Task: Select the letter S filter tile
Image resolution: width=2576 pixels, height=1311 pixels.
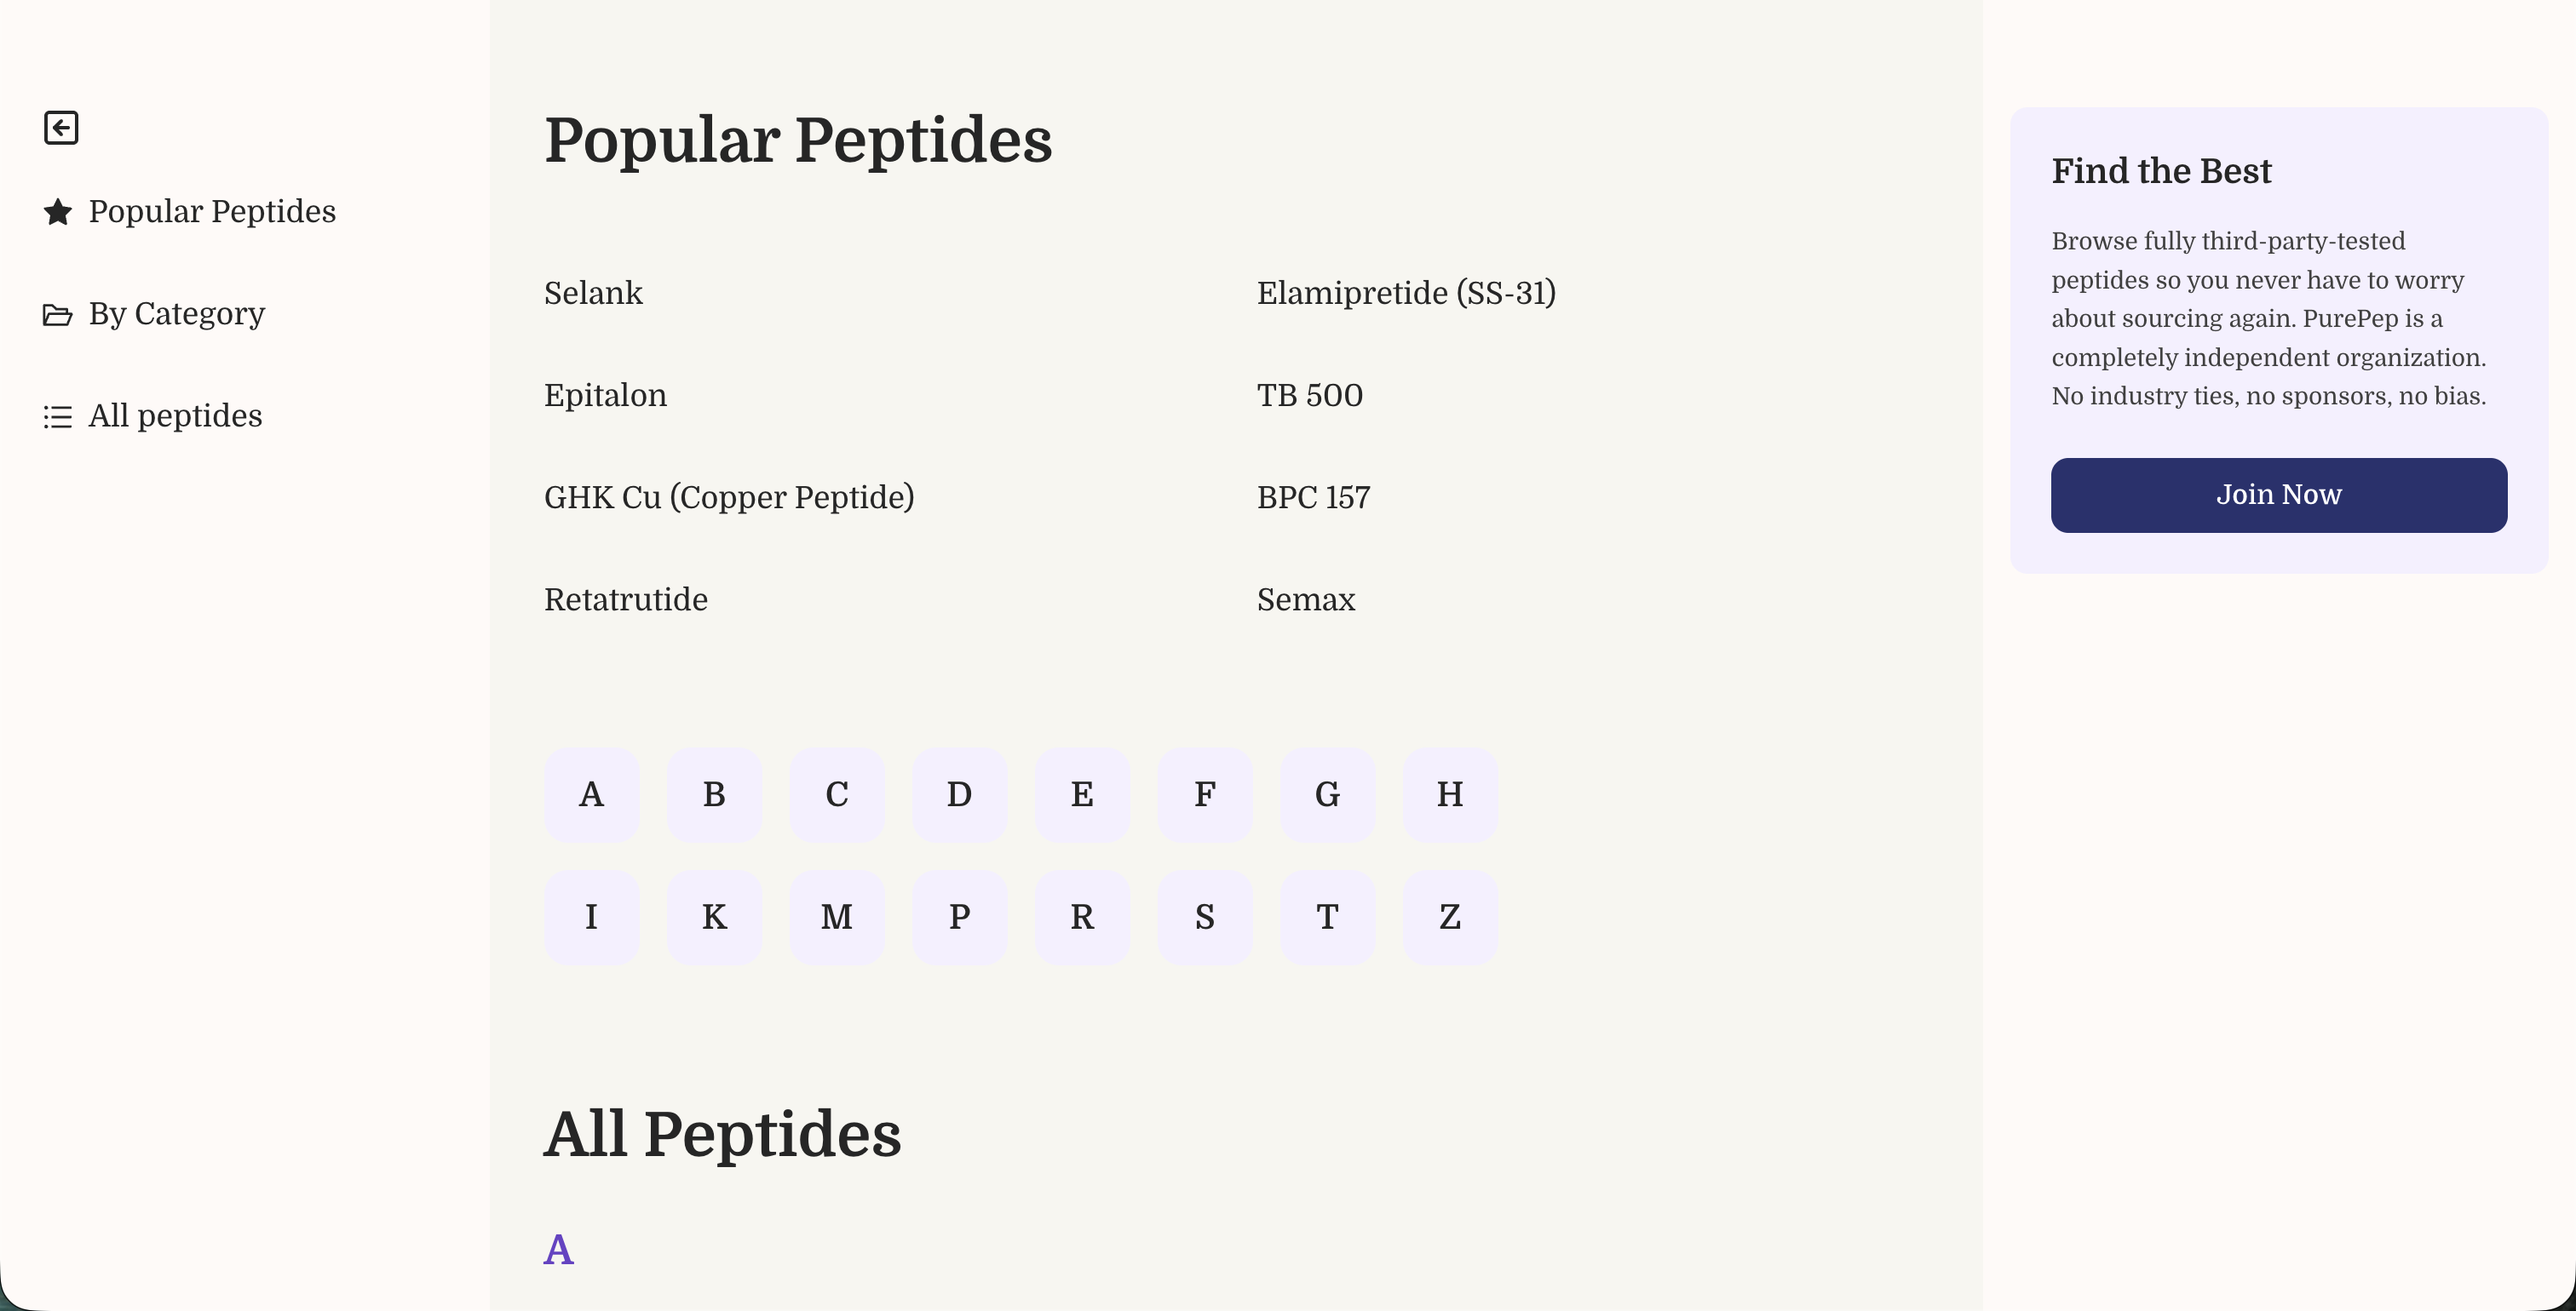Action: (x=1204, y=916)
